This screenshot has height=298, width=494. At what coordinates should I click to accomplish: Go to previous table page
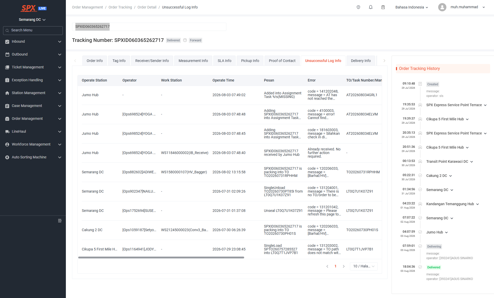point(327,266)
